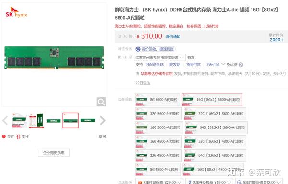Choose the 32G【16Gx2】4800-A代颗粒 option
Image resolution: width=288 pixels, height=184 pixels.
(x=215, y=141)
